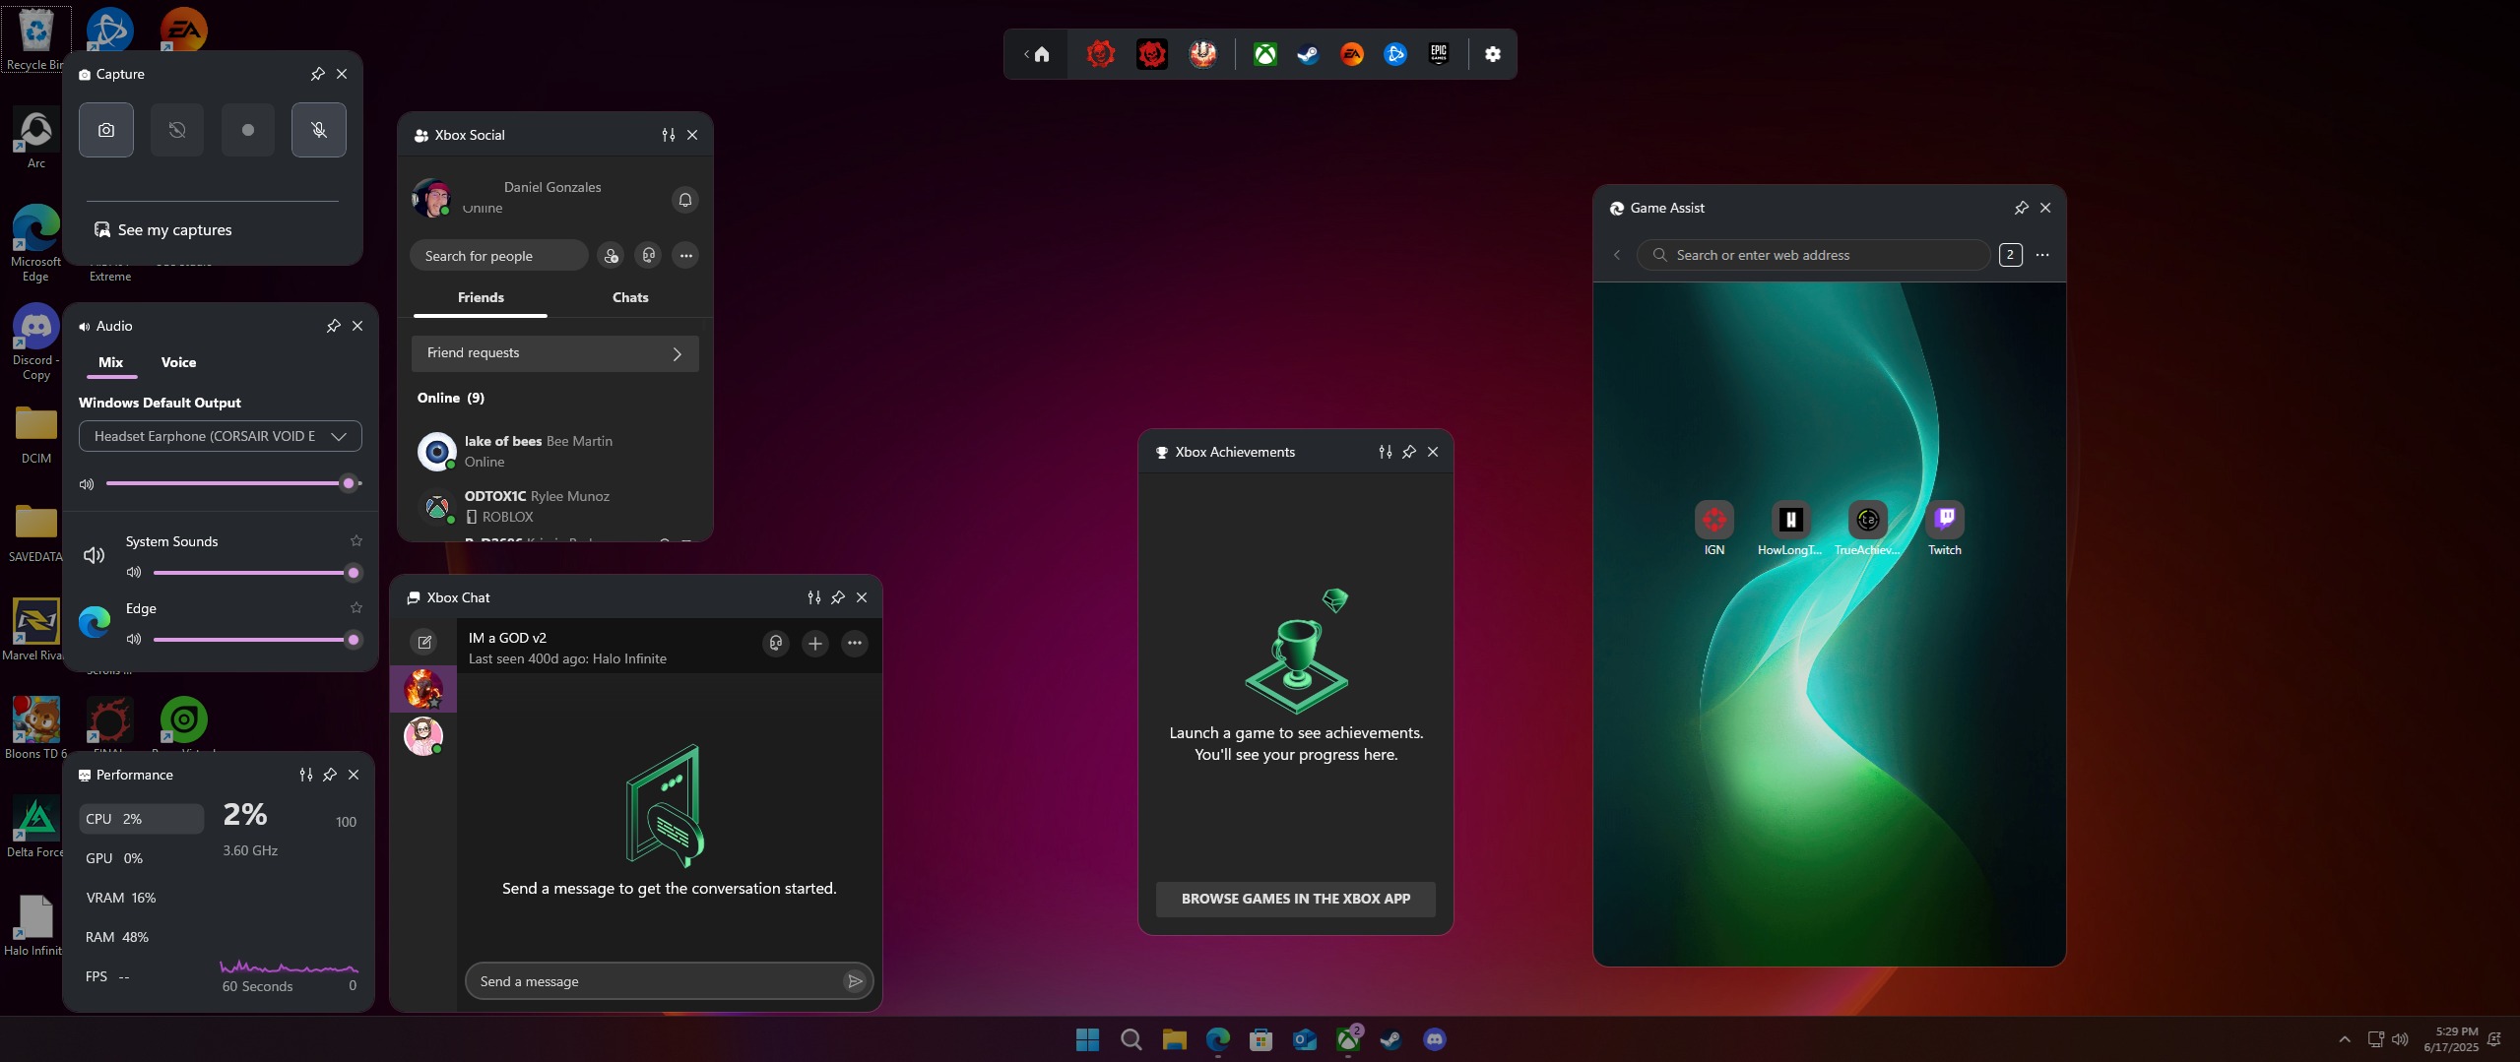The height and width of the screenshot is (1062, 2520).
Task: Pin the Capture widget
Action: click(317, 74)
